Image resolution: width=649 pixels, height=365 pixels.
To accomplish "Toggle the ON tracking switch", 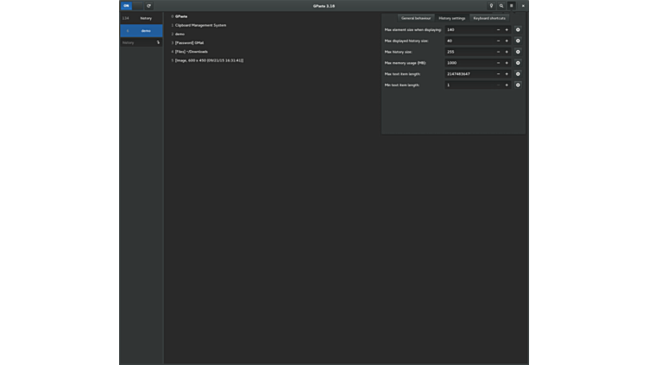I will tap(126, 6).
